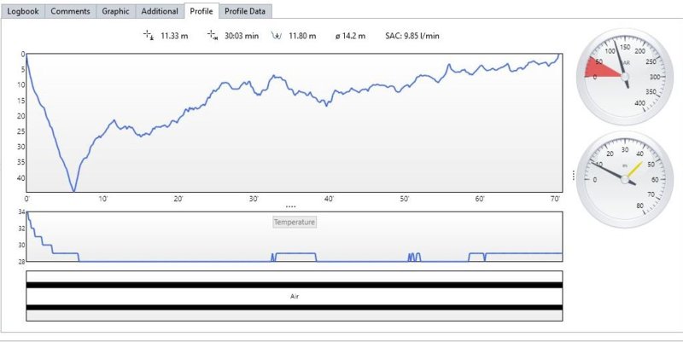Viewport: 683px width, 342px height.
Task: Open the Logbook tab
Action: pyautogui.click(x=23, y=11)
